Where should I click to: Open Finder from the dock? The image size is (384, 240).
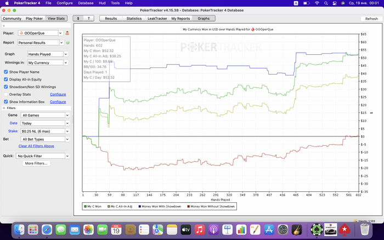point(19,230)
